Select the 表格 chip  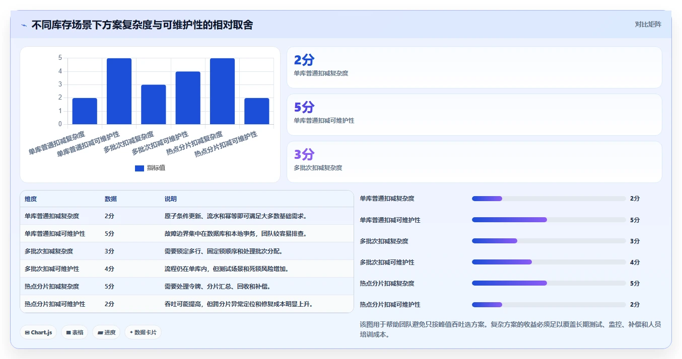click(75, 332)
